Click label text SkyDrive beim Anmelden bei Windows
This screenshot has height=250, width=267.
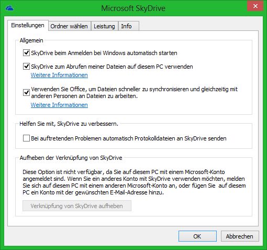[x=104, y=53]
